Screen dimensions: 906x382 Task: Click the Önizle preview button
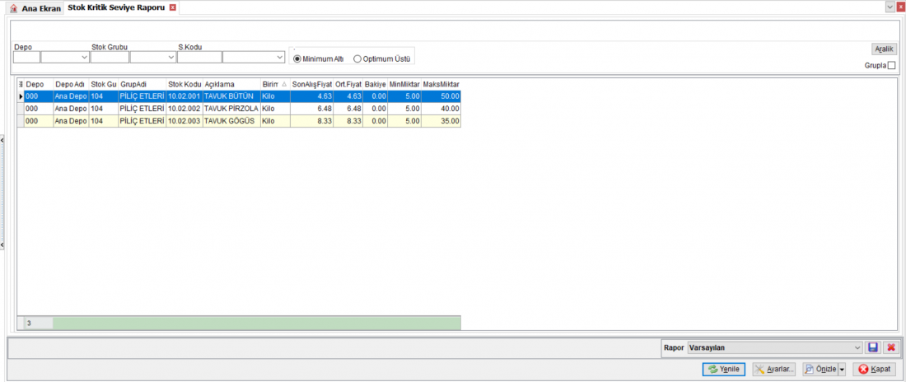(x=820, y=370)
